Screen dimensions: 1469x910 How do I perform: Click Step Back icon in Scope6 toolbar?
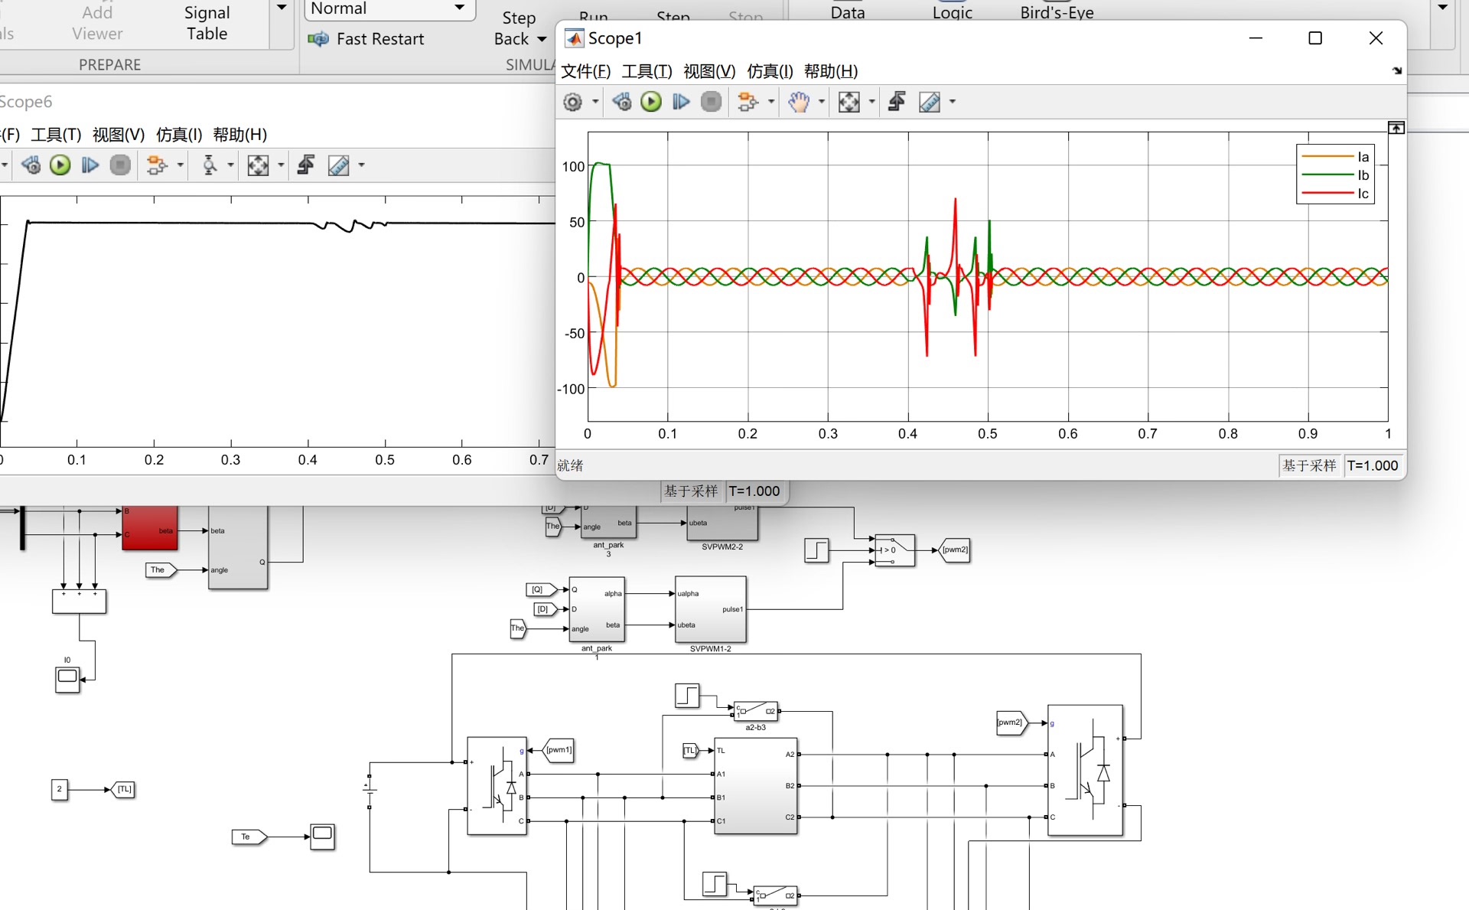coord(31,165)
